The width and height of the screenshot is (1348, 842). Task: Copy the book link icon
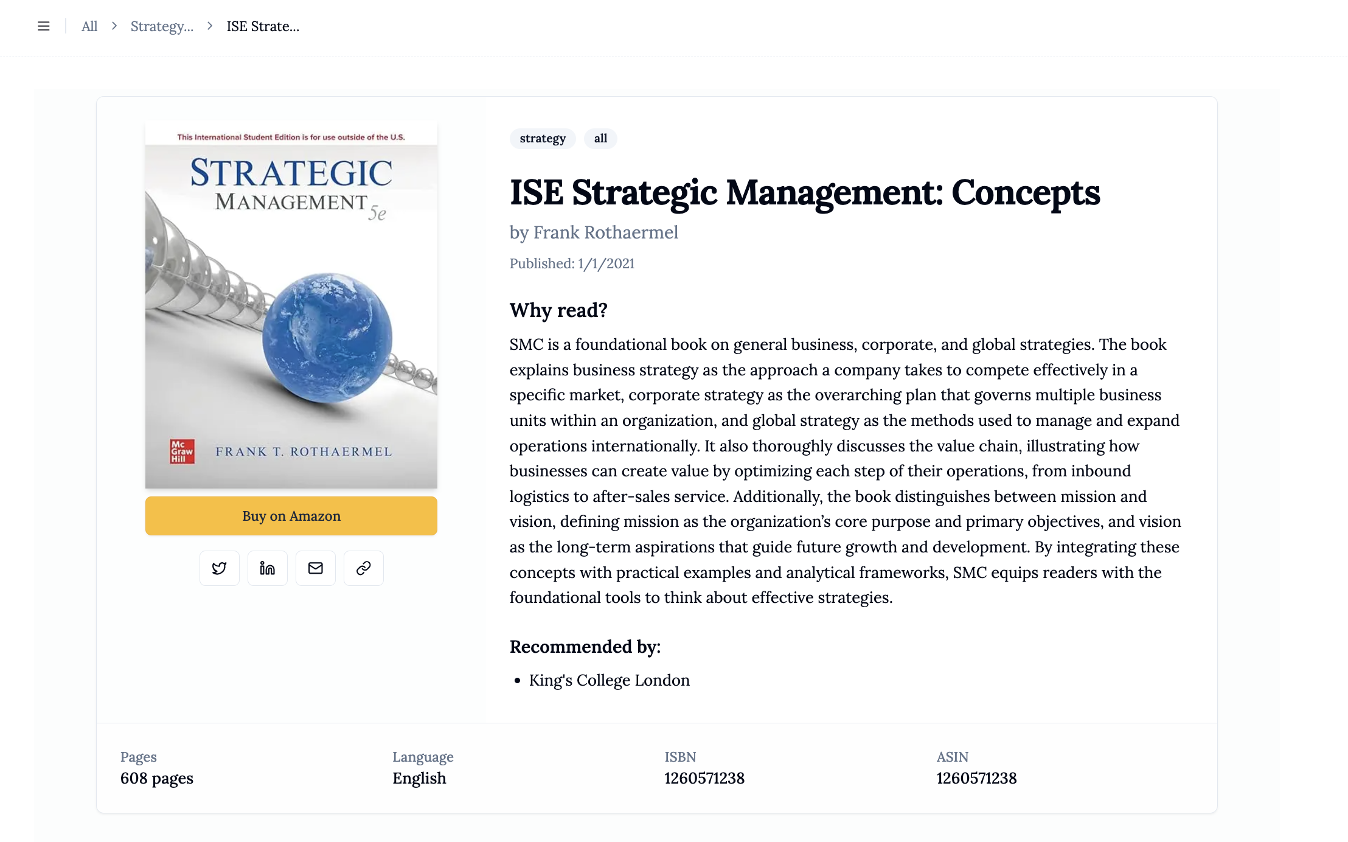(363, 568)
